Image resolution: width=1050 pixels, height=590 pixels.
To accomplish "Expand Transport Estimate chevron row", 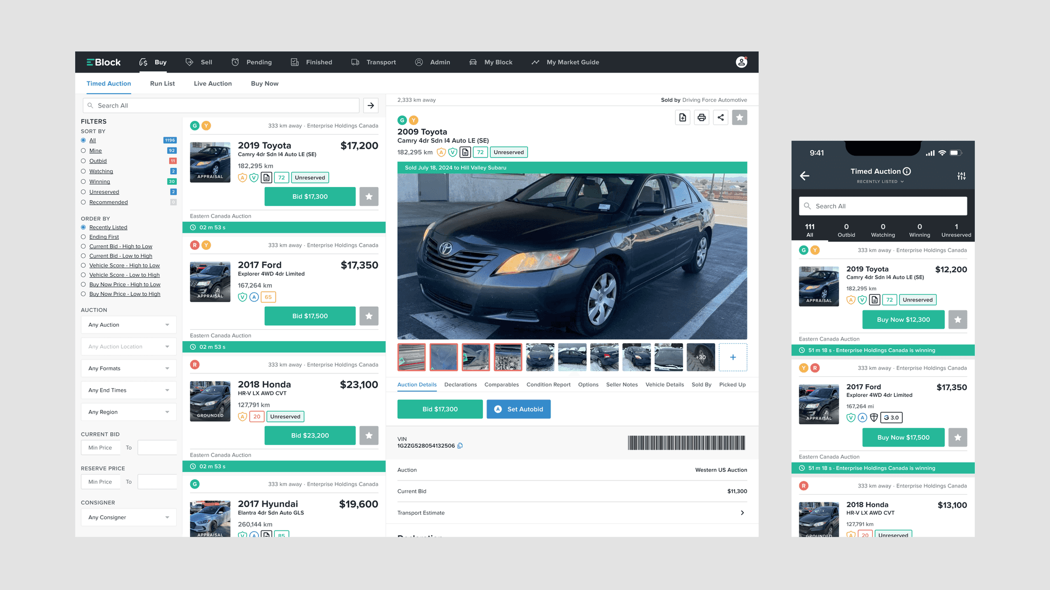I will pos(742,513).
